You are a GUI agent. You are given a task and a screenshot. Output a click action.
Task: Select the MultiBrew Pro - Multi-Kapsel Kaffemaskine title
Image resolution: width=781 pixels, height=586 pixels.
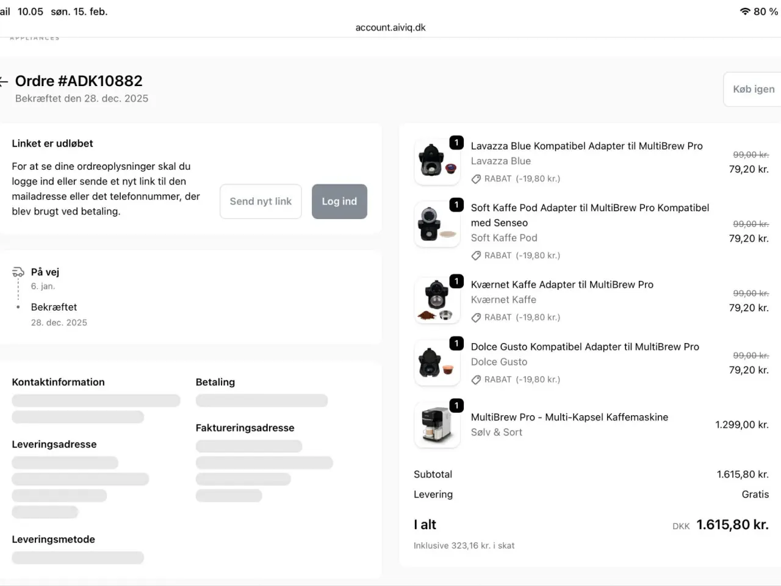tap(569, 417)
